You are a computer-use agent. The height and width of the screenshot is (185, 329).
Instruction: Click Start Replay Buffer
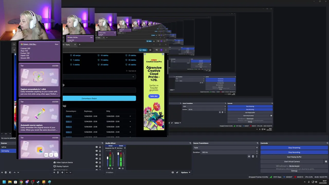pyautogui.click(x=294, y=157)
